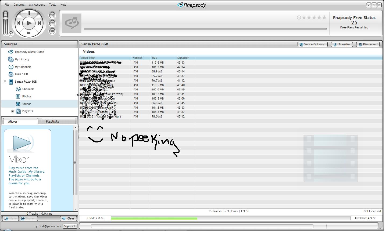The width and height of the screenshot is (386, 231).
Task: Sort by Duration column header
Action: (x=185, y=58)
